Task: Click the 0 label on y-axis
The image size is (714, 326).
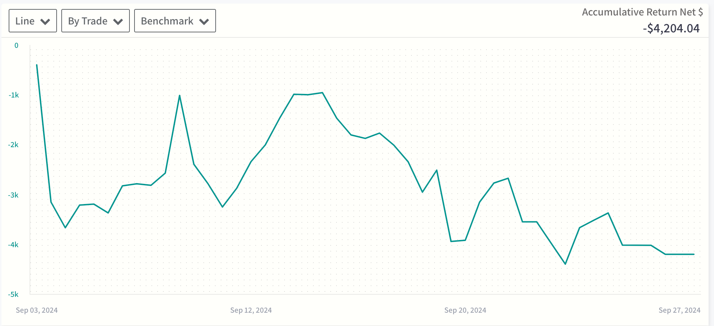Action: (x=16, y=46)
